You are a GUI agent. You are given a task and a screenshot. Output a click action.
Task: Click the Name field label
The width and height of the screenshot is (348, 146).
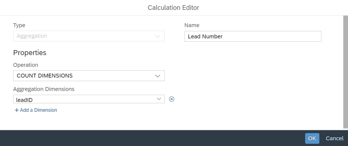(192, 25)
